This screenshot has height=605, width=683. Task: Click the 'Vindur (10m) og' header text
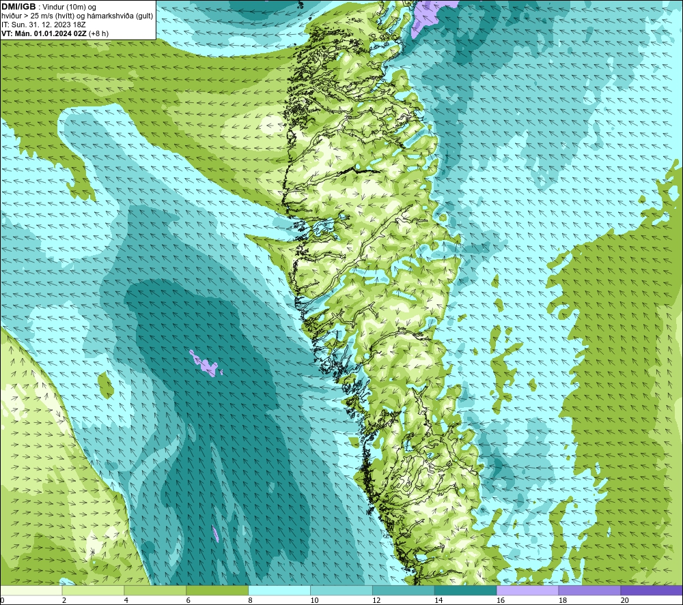tap(70, 8)
